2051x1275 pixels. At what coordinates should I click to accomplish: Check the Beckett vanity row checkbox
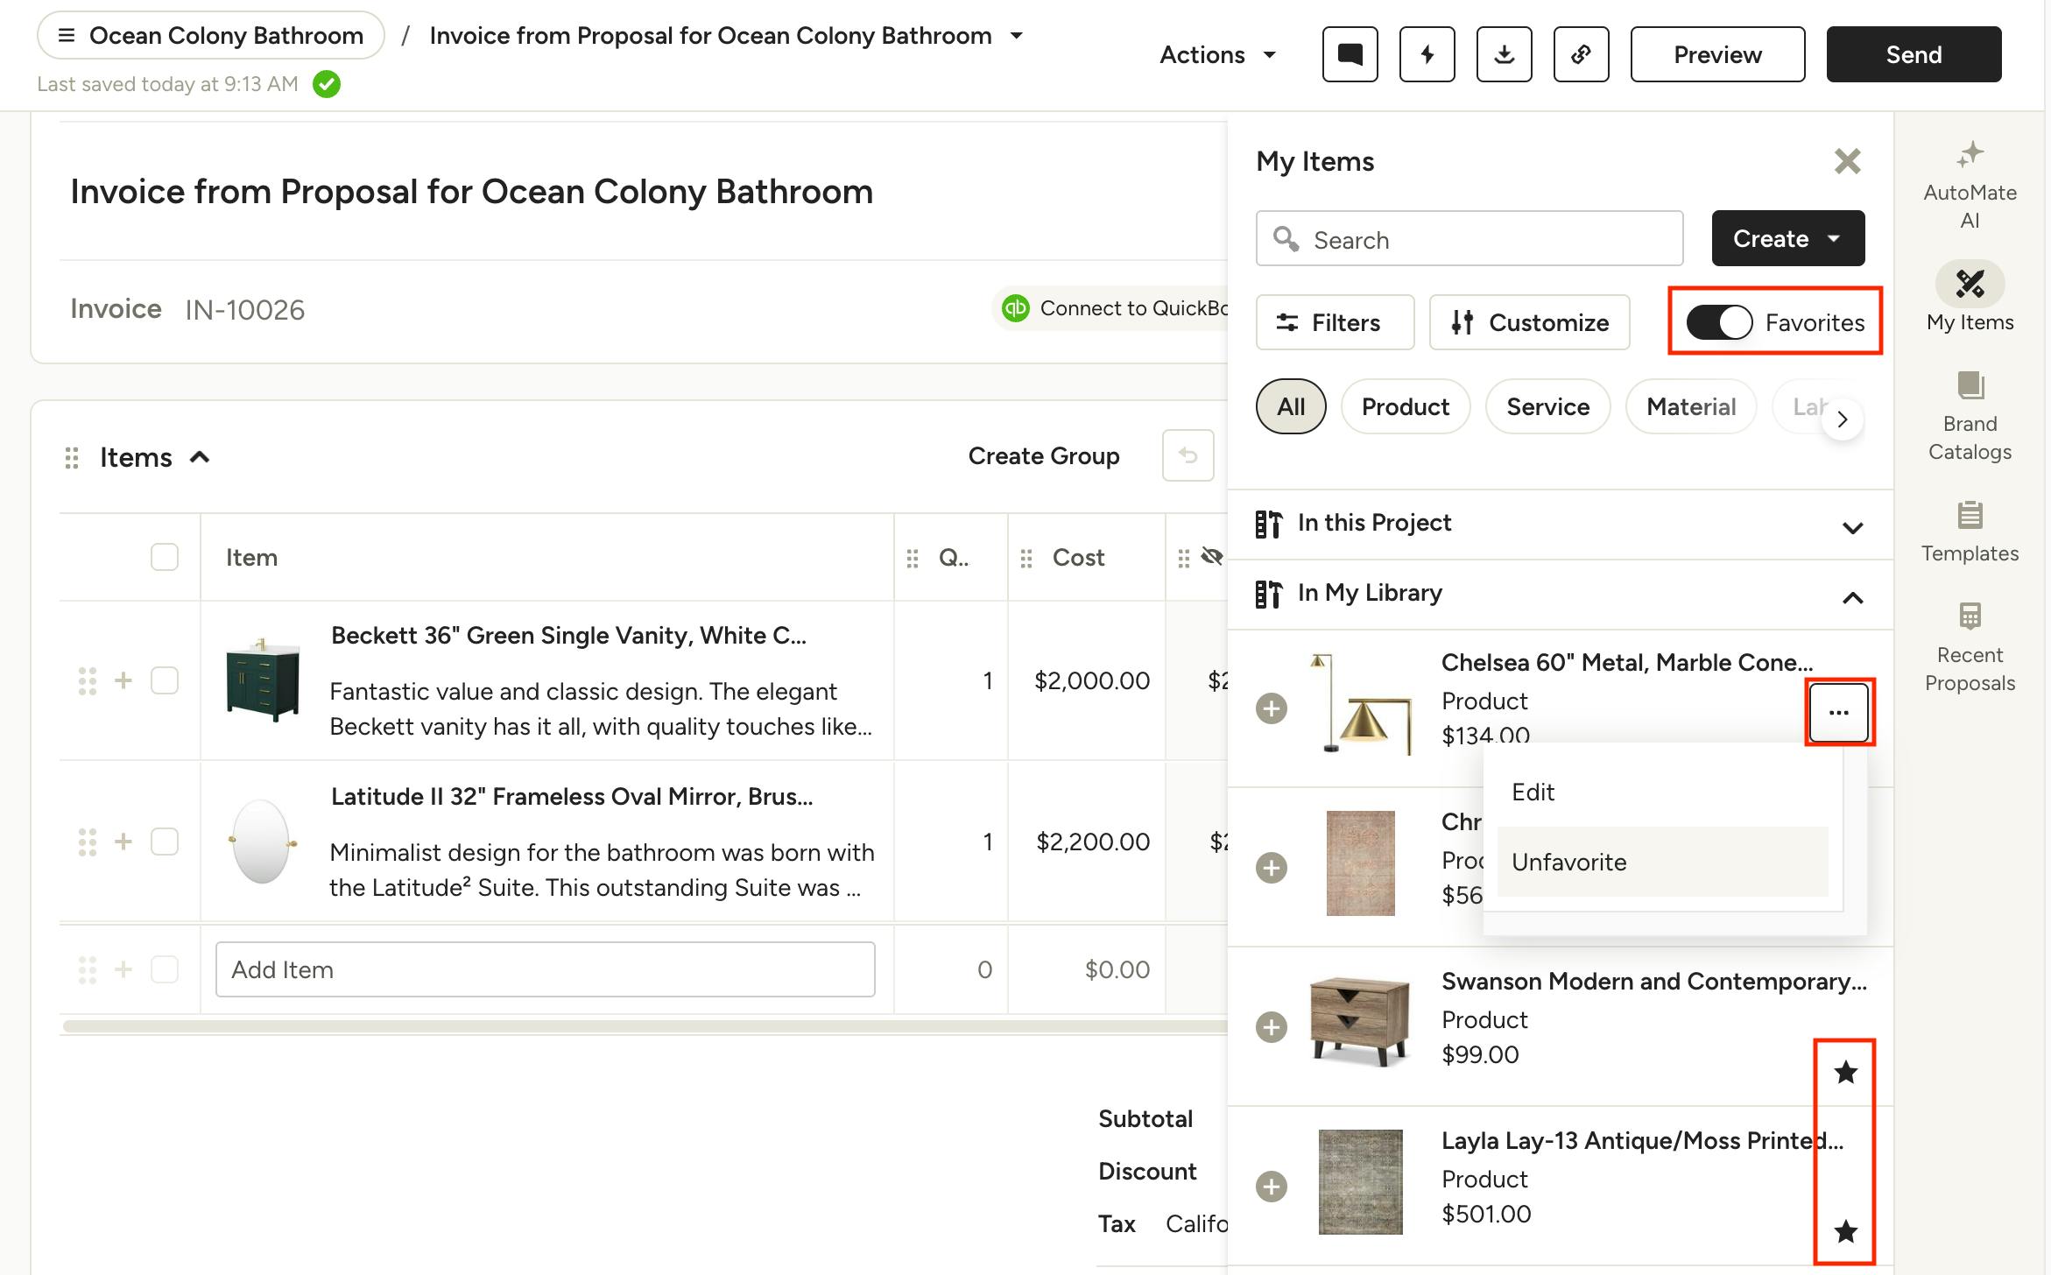tap(165, 680)
